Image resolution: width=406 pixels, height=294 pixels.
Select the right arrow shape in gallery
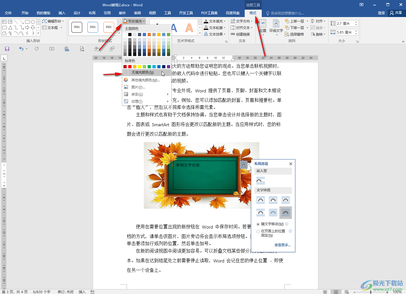pyautogui.click(x=27, y=28)
